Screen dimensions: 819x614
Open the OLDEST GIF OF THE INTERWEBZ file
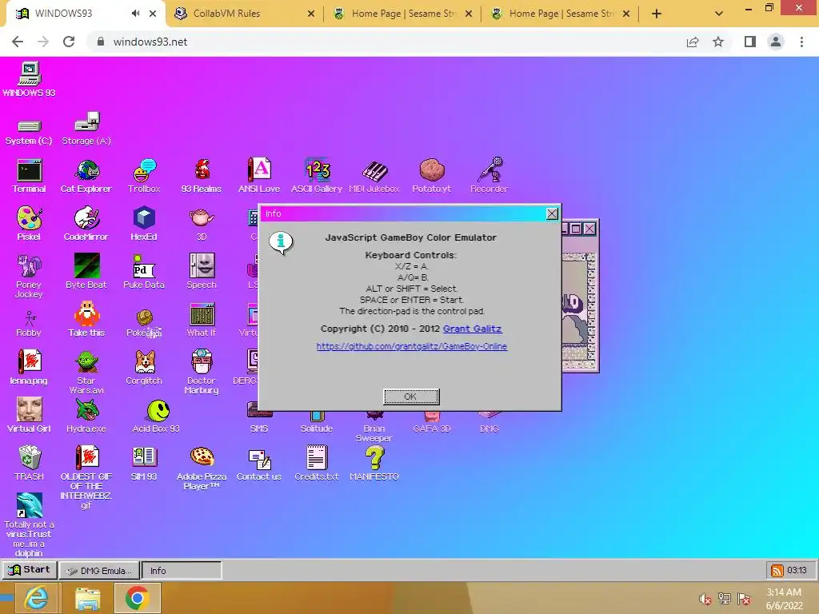pos(86,478)
